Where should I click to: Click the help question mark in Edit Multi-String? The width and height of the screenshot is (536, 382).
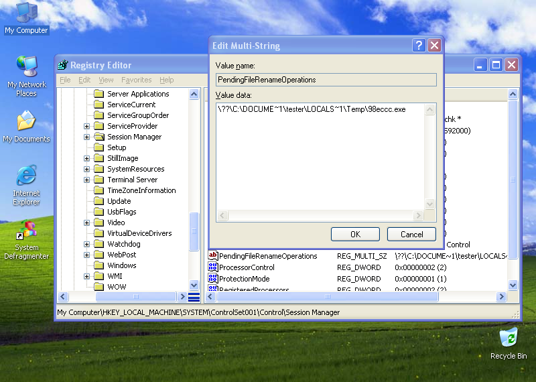pos(419,45)
